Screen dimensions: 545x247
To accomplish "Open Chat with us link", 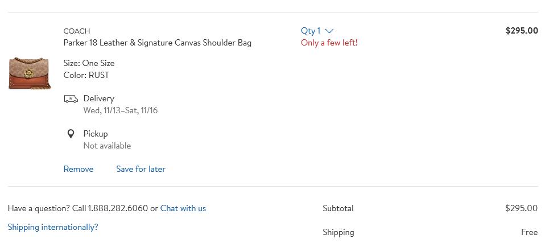I will click(x=183, y=208).
